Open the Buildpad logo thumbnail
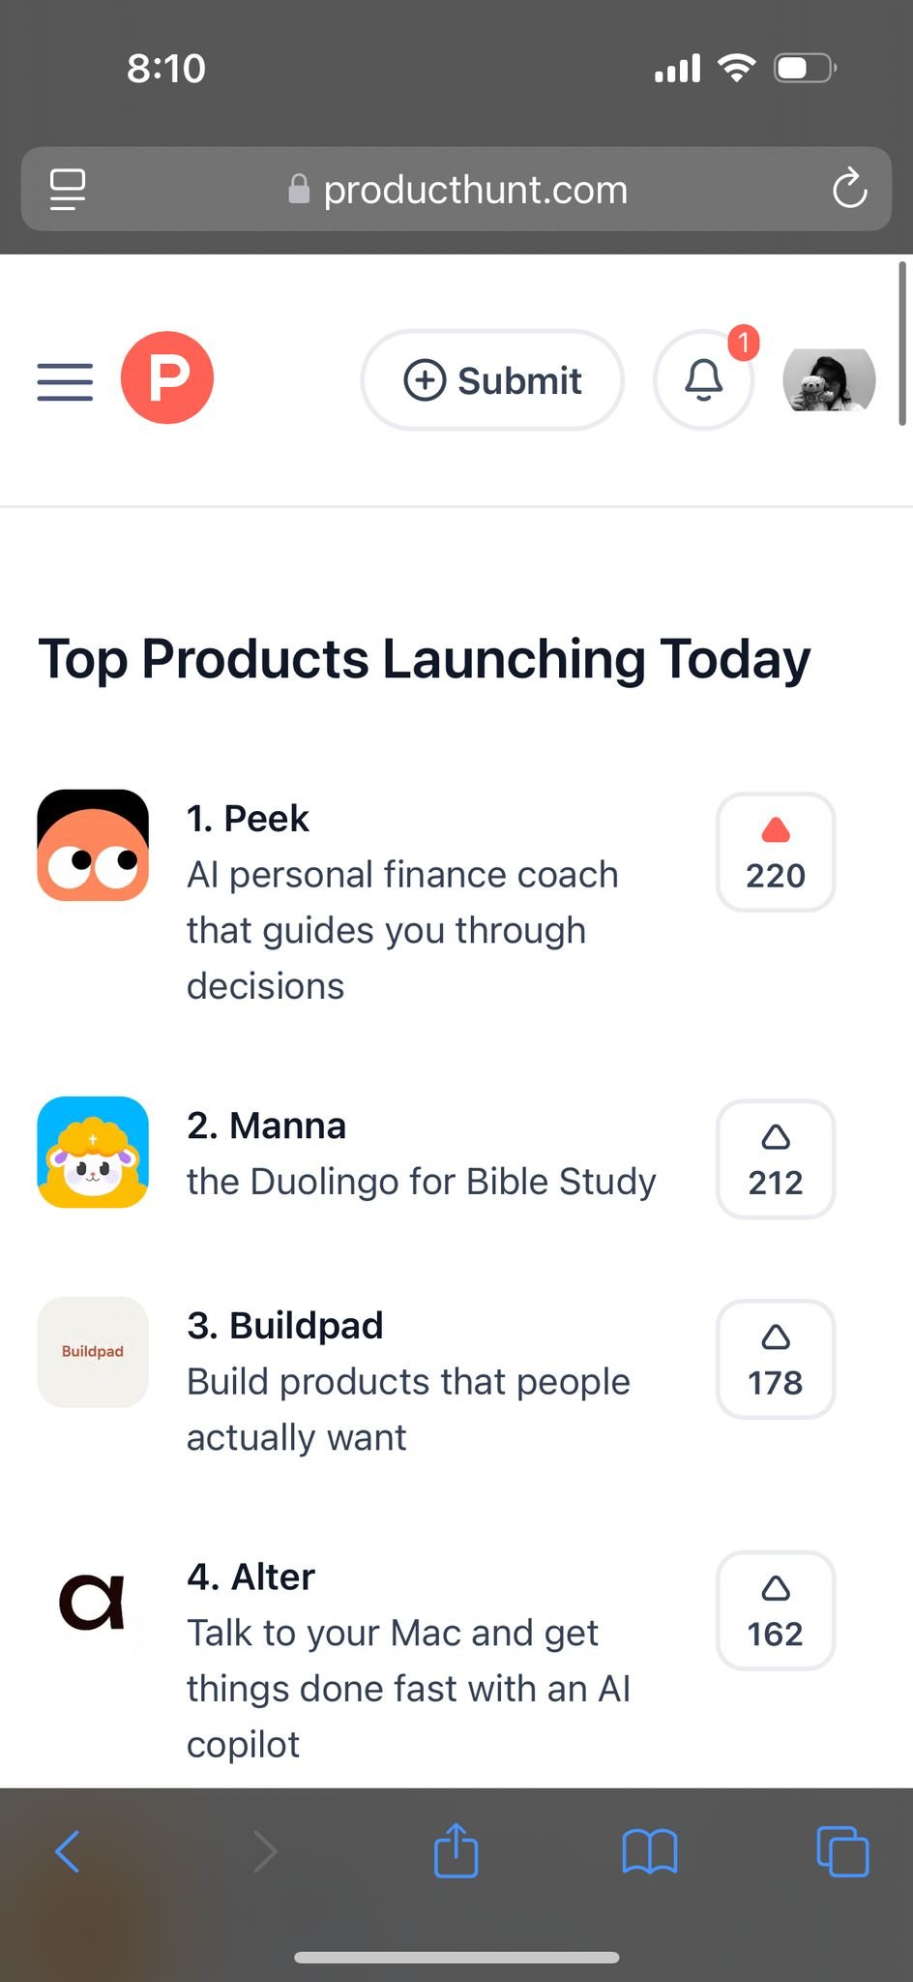913x1982 pixels. click(93, 1352)
